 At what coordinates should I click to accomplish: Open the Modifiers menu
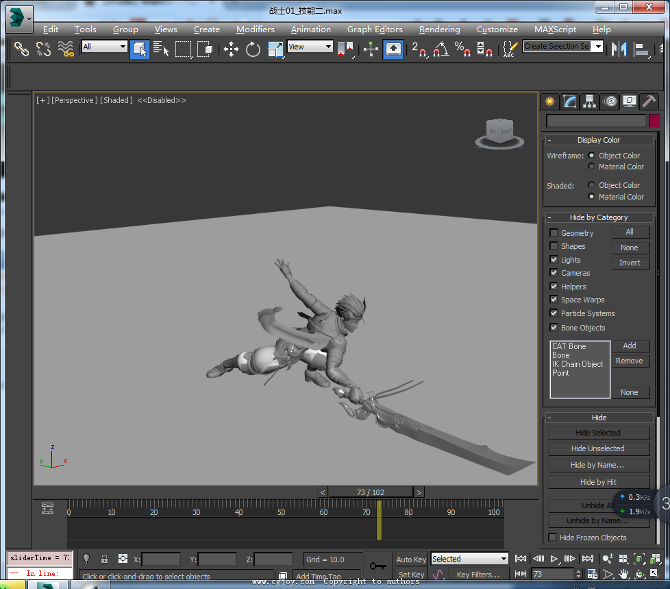pyautogui.click(x=255, y=29)
